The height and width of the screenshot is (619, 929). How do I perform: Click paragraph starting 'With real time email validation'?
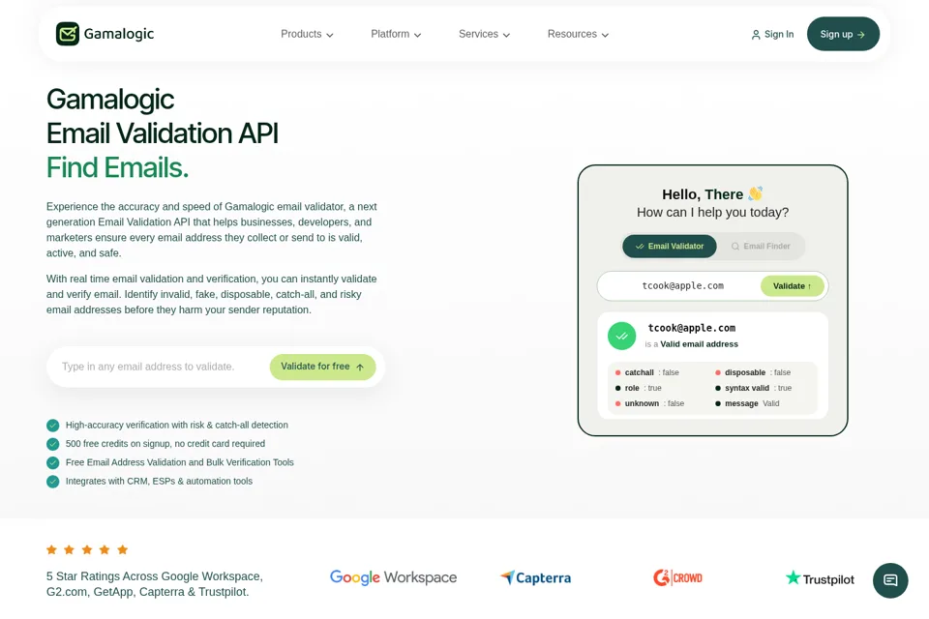click(212, 294)
